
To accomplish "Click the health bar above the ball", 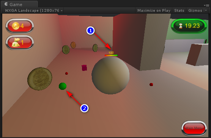I will [111, 55].
